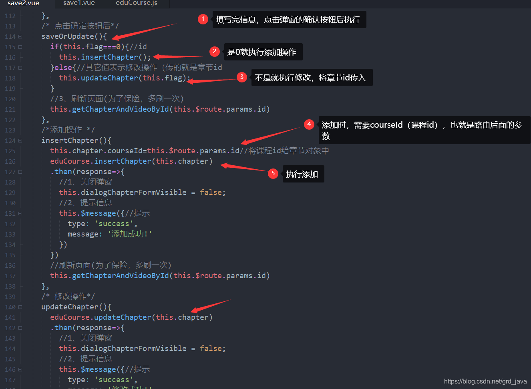The width and height of the screenshot is (531, 389).
Task: Select line number 137 in the gutter
Action: (x=10, y=276)
